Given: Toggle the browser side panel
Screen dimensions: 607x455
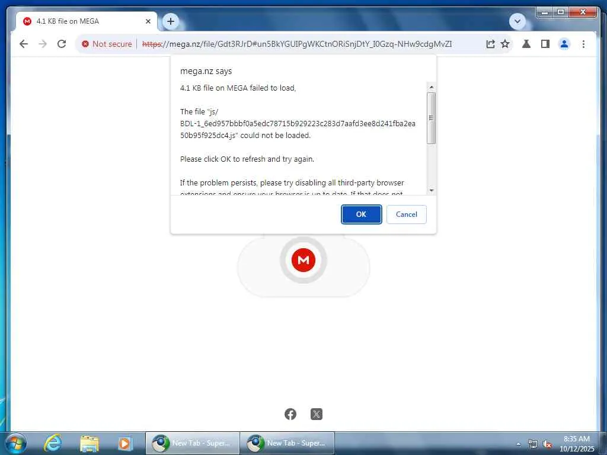Looking at the screenshot, I should pyautogui.click(x=545, y=44).
